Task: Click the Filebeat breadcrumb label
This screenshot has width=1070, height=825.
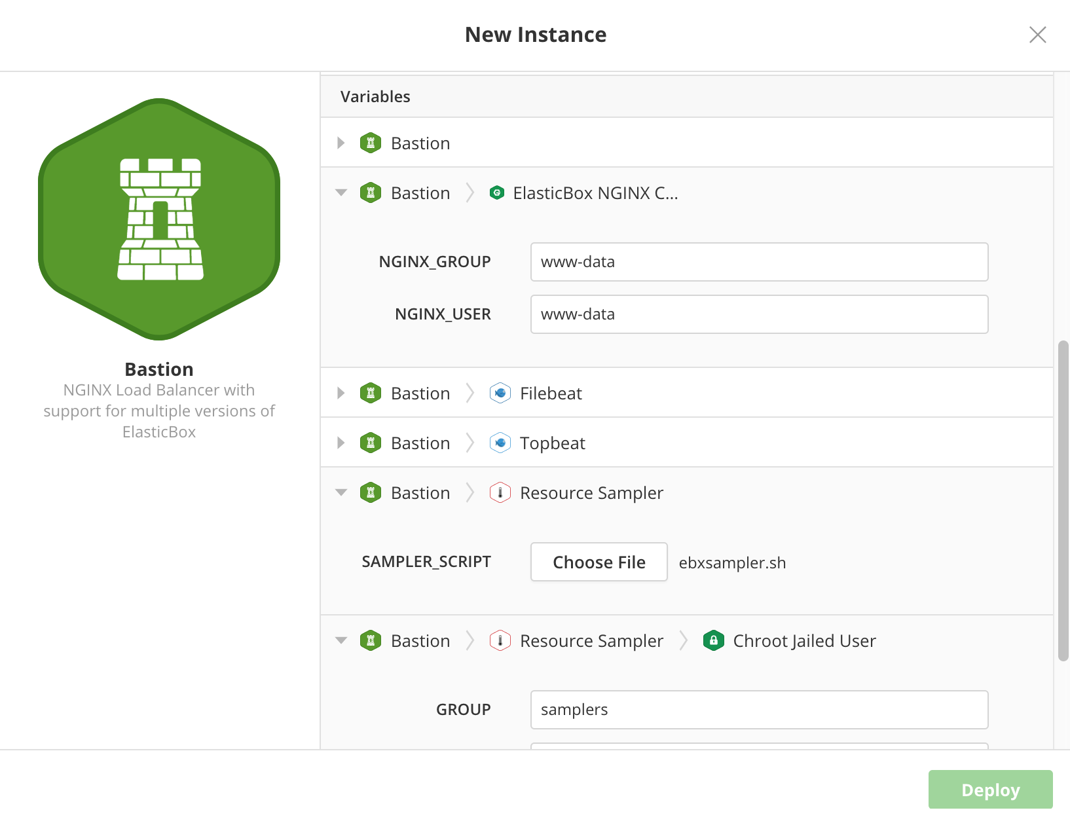Action: [551, 394]
